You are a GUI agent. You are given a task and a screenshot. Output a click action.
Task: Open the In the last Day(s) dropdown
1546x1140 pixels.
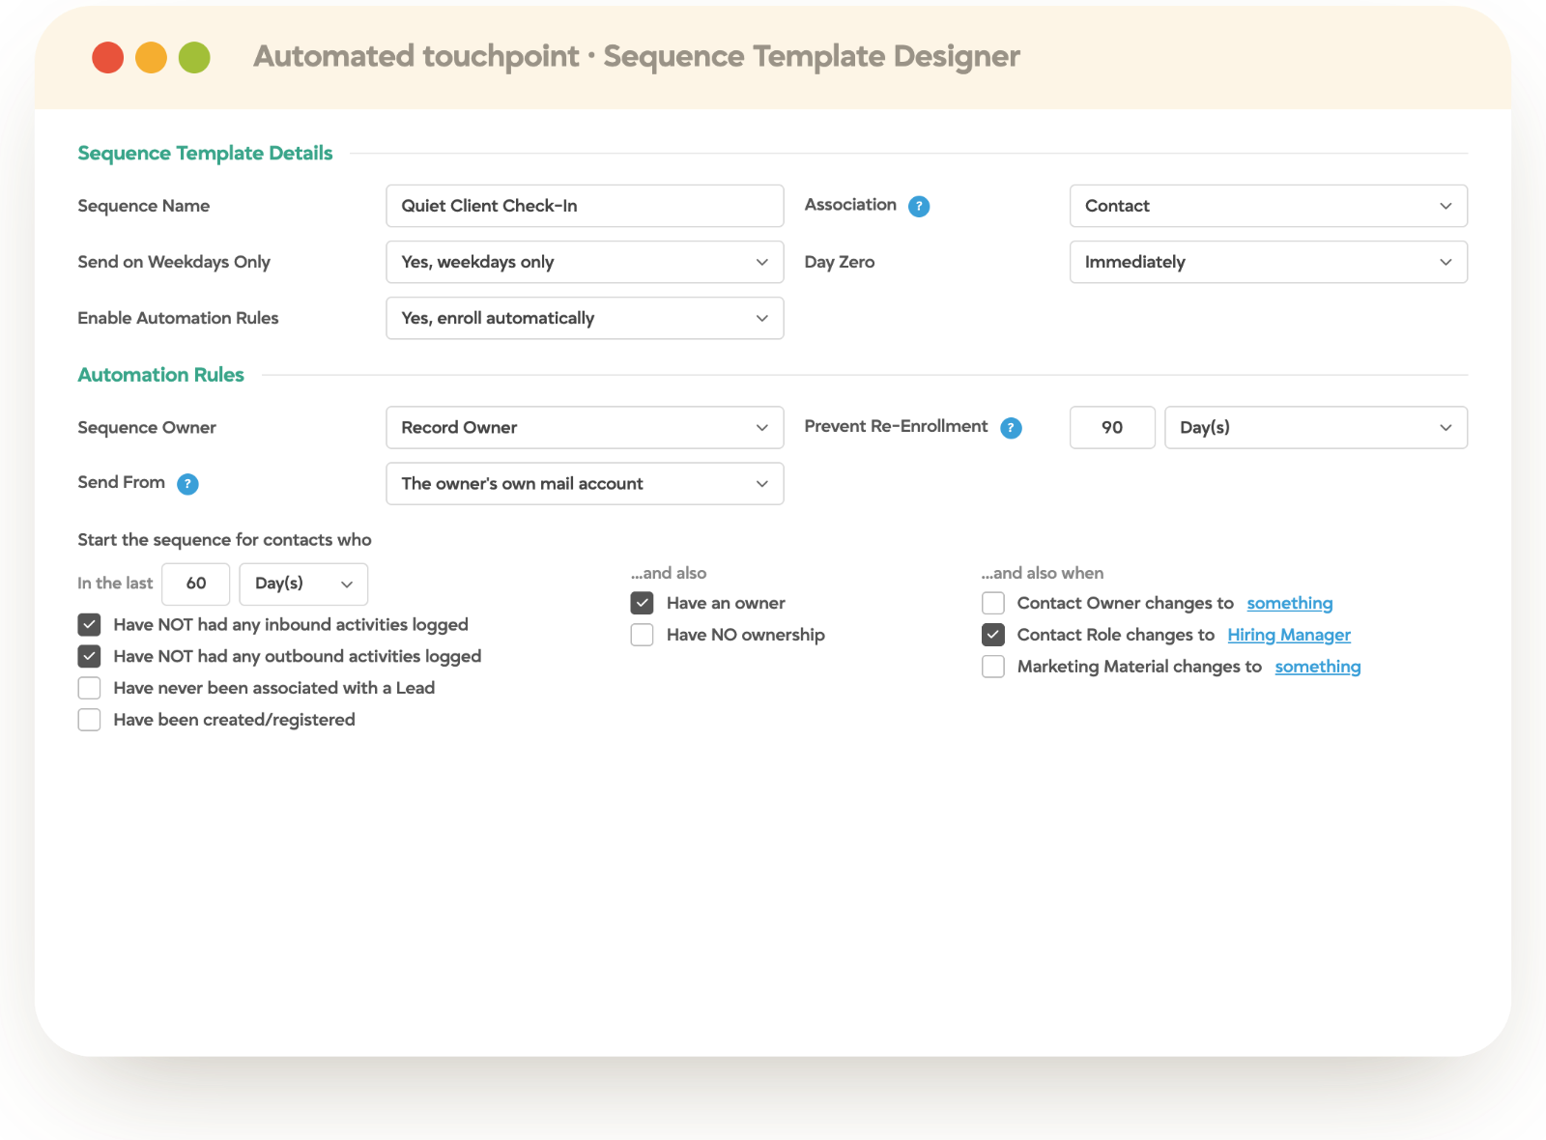(303, 584)
